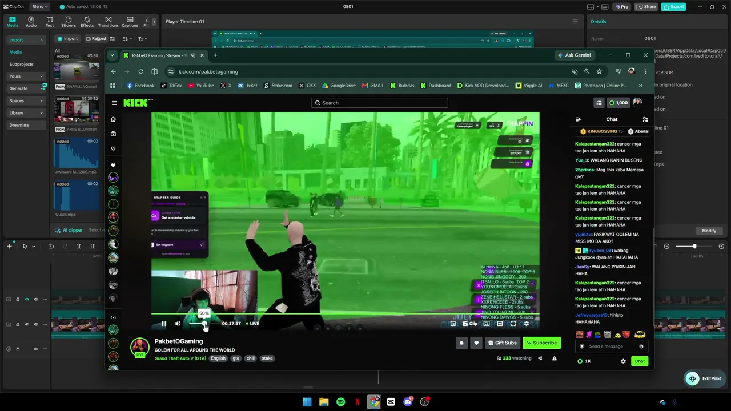The width and height of the screenshot is (731, 411).
Task: Click the Export button in CapCut
Action: pos(673,7)
